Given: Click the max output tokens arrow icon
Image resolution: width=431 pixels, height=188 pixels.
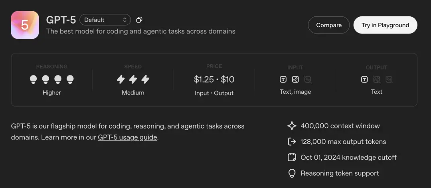Looking at the screenshot, I should [292, 142].
